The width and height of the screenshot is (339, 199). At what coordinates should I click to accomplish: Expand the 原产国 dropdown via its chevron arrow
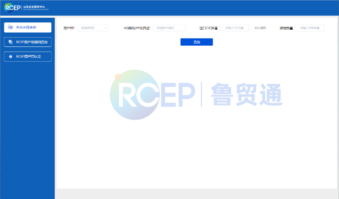coord(106,28)
